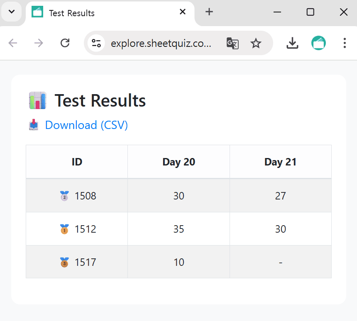This screenshot has width=357, height=321.
Task: Open the tab search chevron
Action: [x=12, y=12]
